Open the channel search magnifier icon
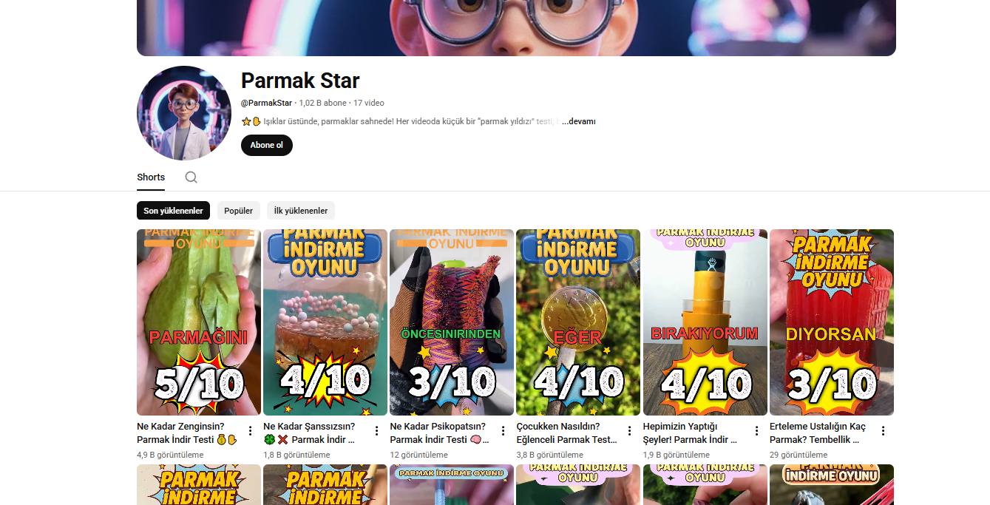This screenshot has width=990, height=505. pyautogui.click(x=191, y=177)
